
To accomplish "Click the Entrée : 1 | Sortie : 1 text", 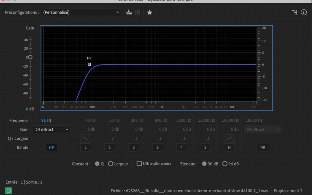I will click(24, 182).
